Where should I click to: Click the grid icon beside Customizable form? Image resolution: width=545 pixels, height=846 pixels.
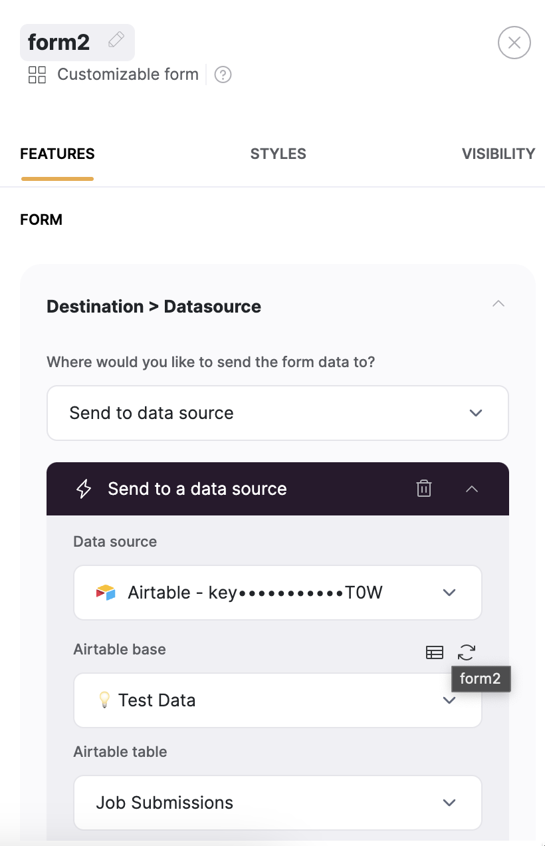tap(37, 74)
